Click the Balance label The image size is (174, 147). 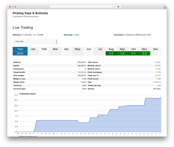tap(17, 62)
